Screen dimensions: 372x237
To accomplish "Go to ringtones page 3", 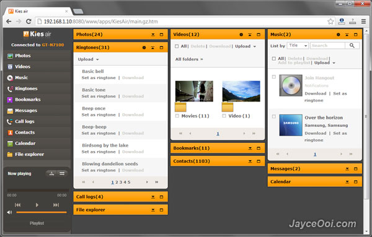I will 120,183.
